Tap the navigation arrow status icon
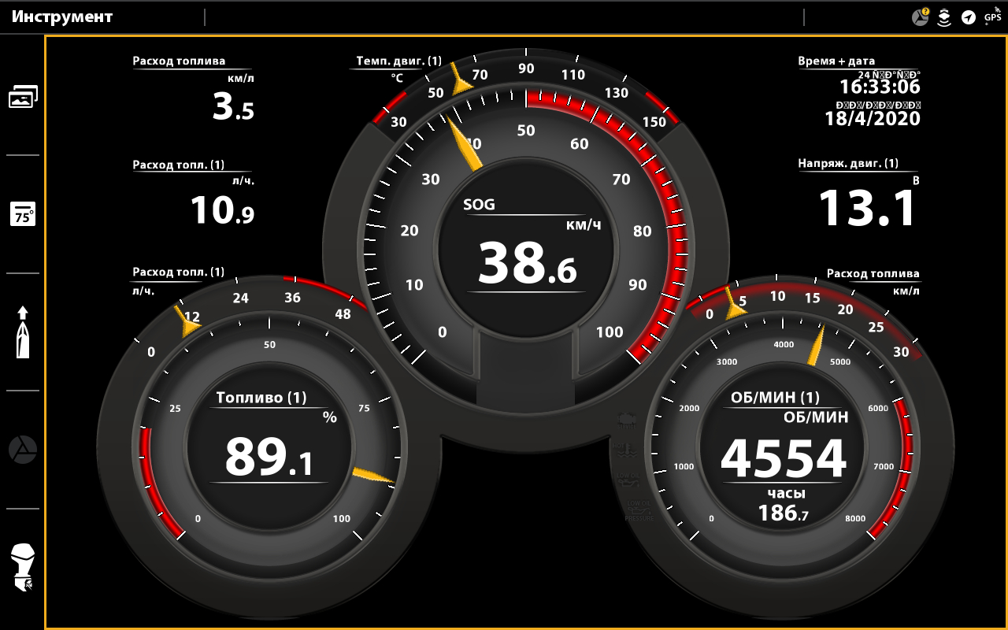This screenshot has width=1008, height=630. point(968,17)
